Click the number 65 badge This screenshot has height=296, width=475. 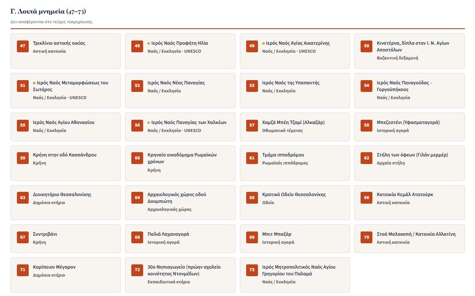(252, 198)
